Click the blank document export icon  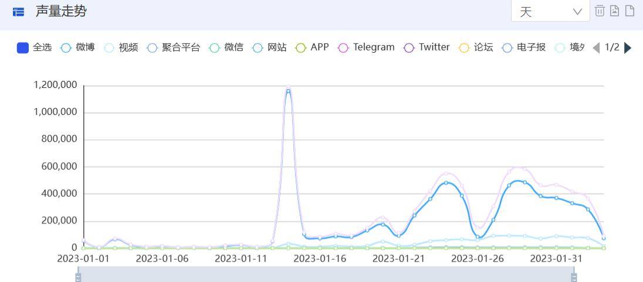point(630,11)
